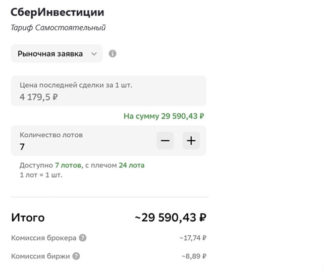Image resolution: width=323 pixels, height=271 pixels.
Task: Click the question mark next to Комиссия брокера
Action: [x=83, y=238]
